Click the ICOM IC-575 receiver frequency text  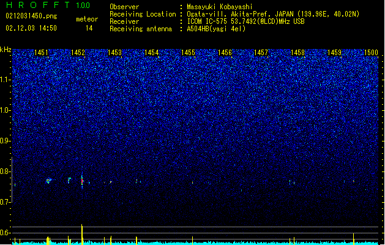click(x=246, y=21)
